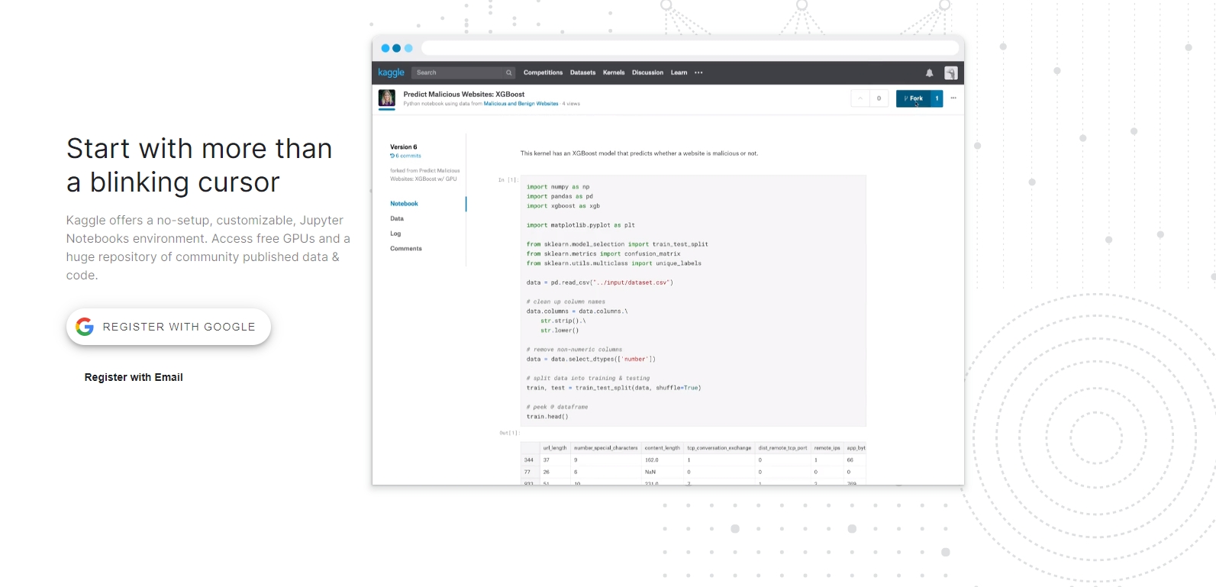Image resolution: width=1216 pixels, height=587 pixels.
Task: Click the train.head() code line
Action: (x=547, y=417)
